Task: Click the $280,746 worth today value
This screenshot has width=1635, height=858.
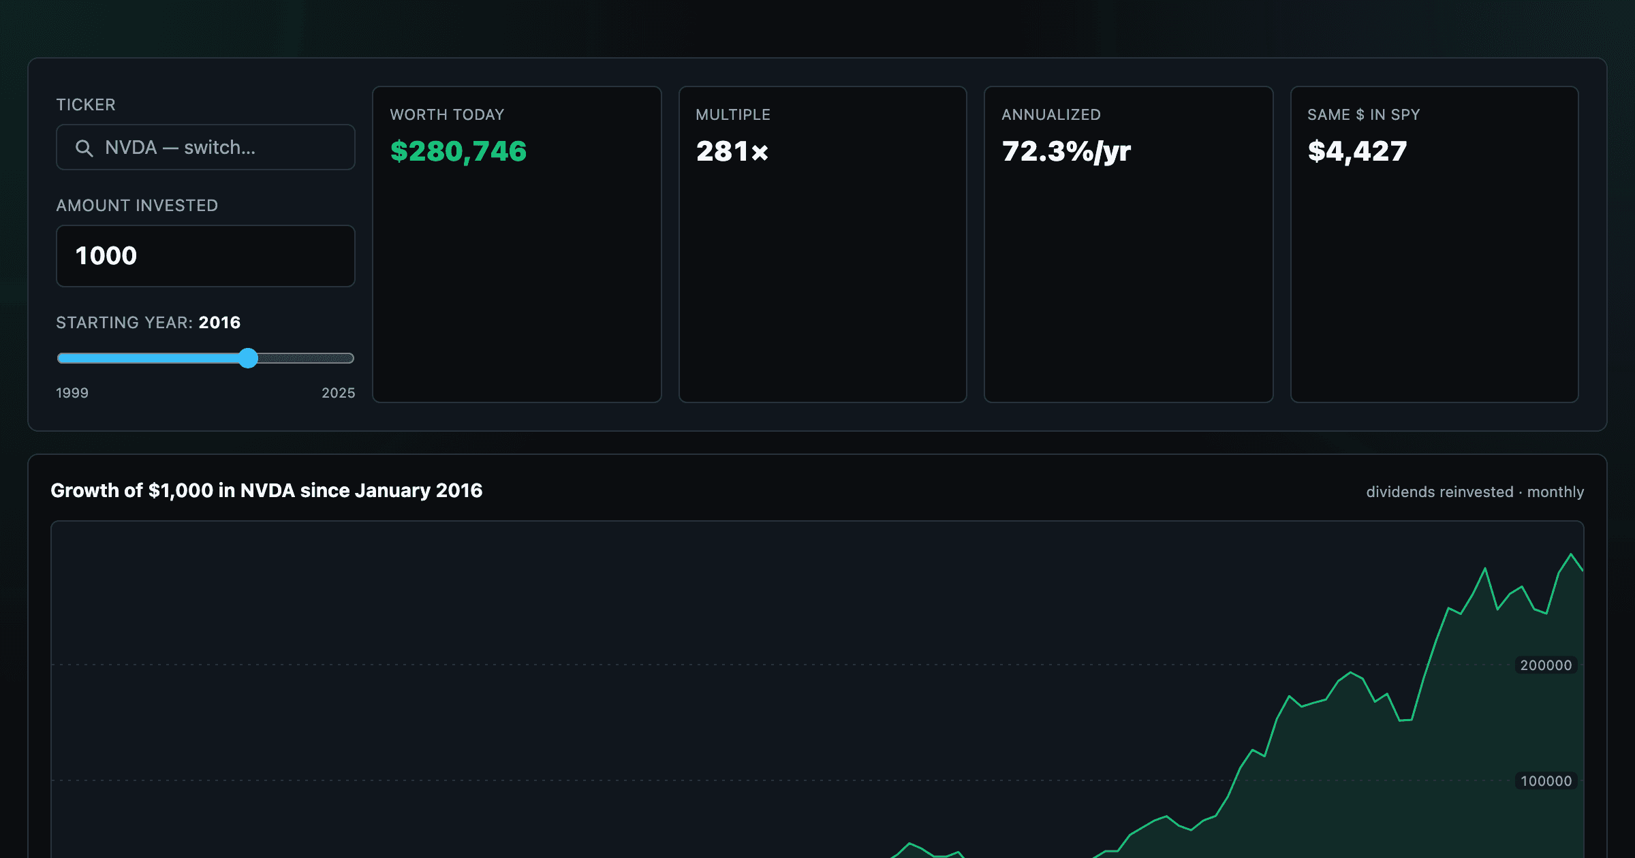Action: tap(458, 151)
